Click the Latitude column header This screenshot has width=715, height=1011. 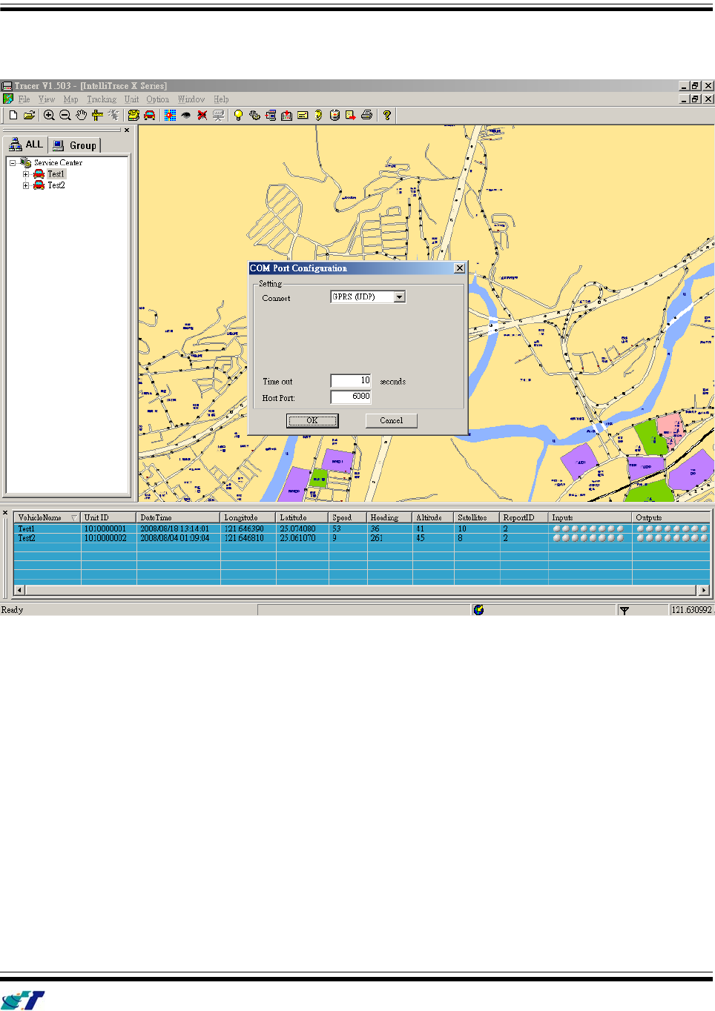[302, 517]
